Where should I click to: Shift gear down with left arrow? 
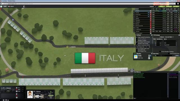[x=49, y=92]
